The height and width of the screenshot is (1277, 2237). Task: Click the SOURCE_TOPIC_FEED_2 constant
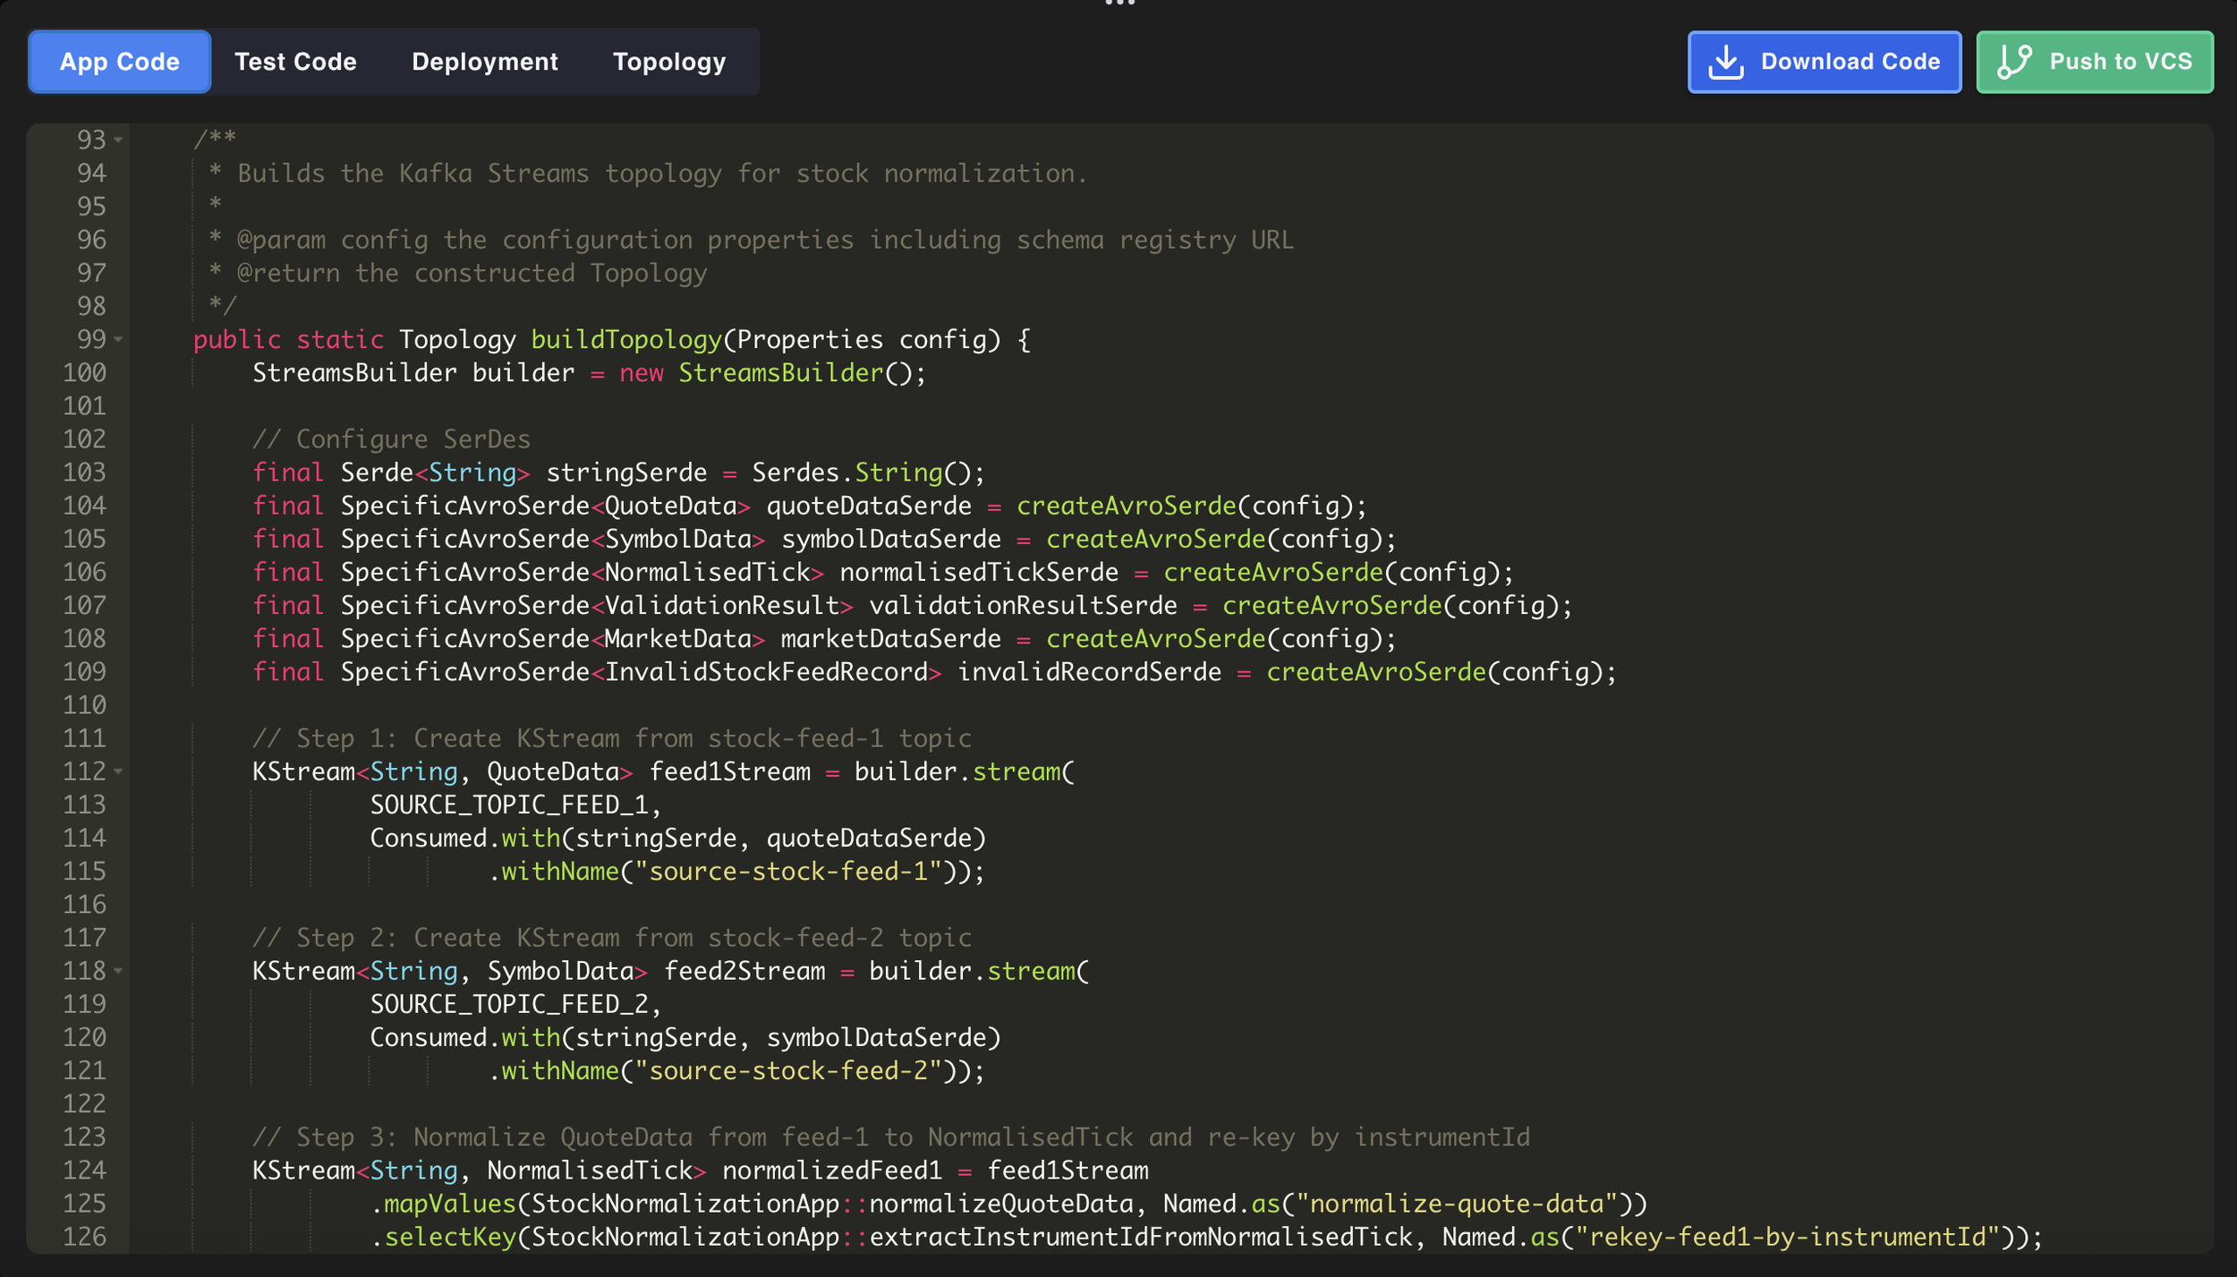pyautogui.click(x=509, y=1004)
